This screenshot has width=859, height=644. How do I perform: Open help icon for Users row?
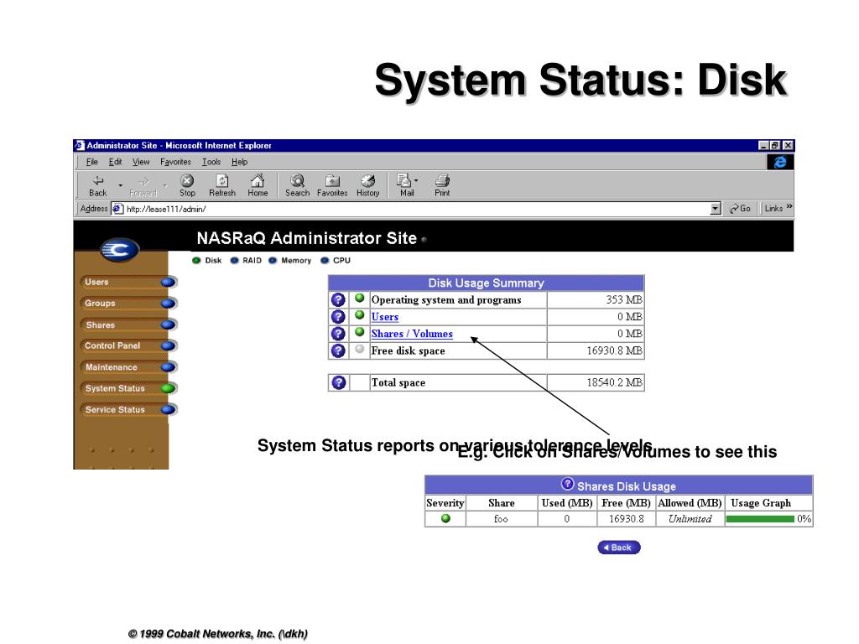point(338,316)
